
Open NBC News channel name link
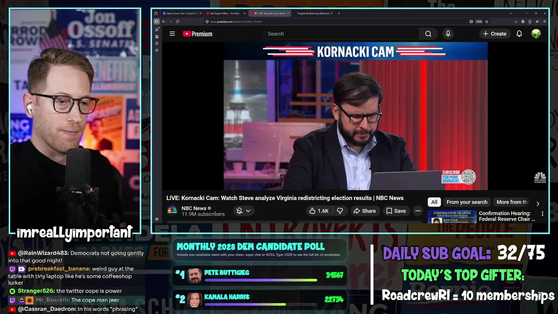(194, 208)
